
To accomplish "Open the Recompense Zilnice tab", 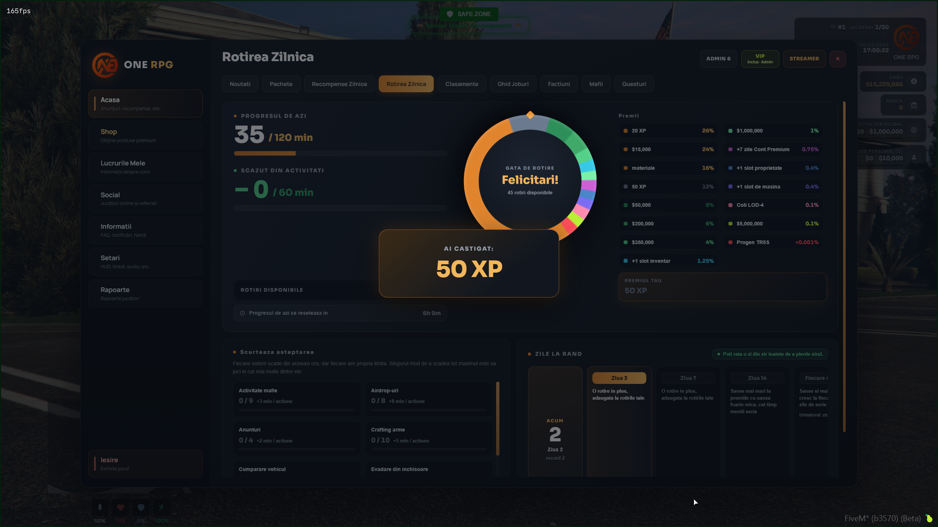I will coord(339,84).
